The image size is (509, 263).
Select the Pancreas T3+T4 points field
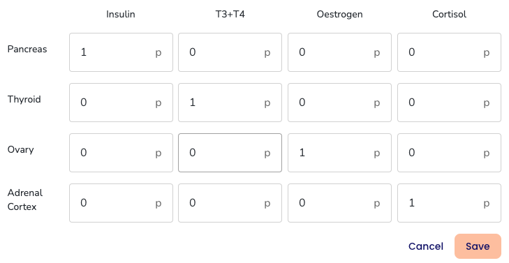tap(230, 52)
